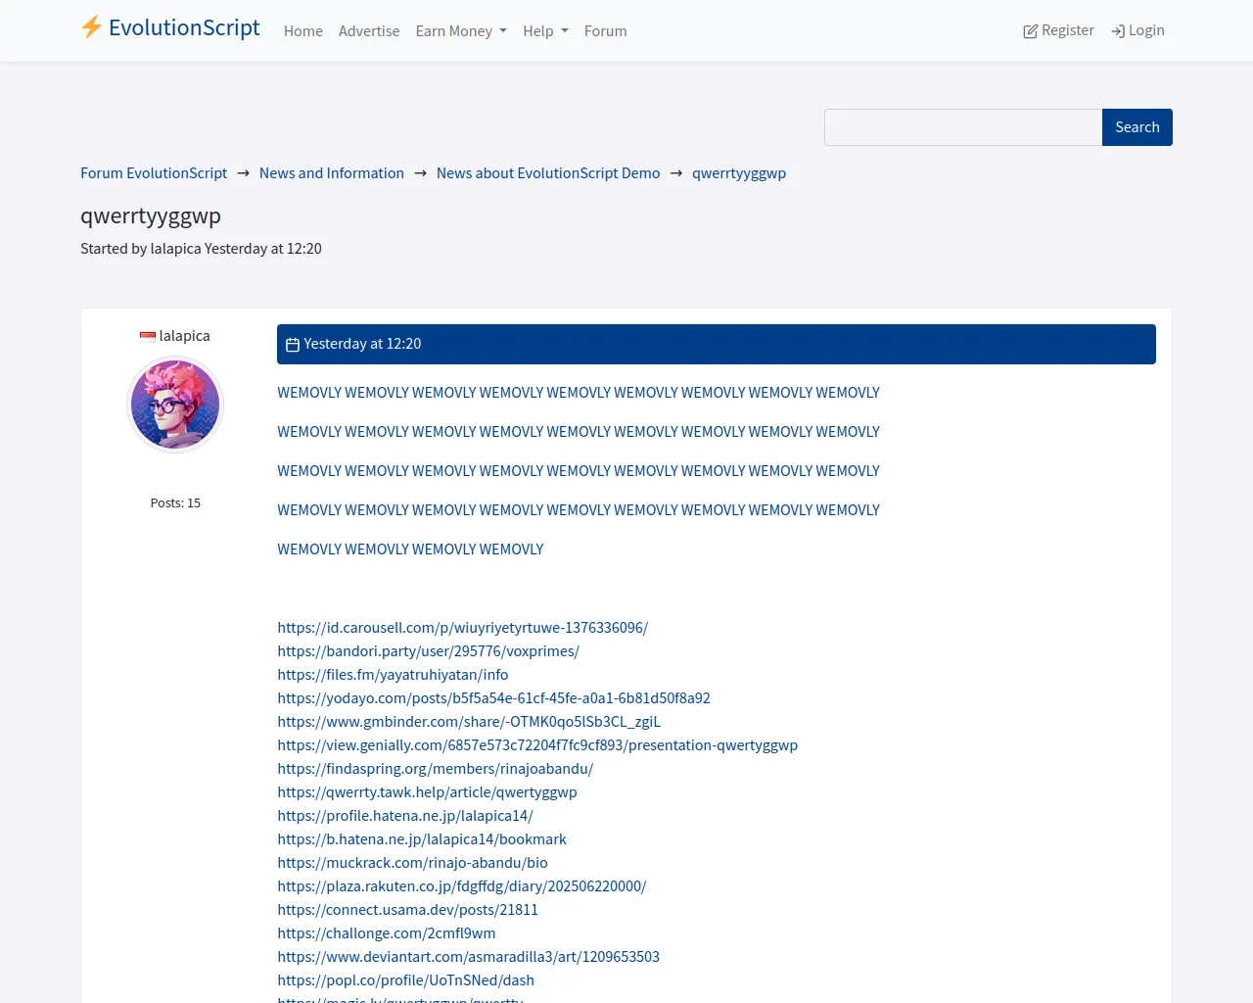Open the id.carousell.com link

(462, 628)
